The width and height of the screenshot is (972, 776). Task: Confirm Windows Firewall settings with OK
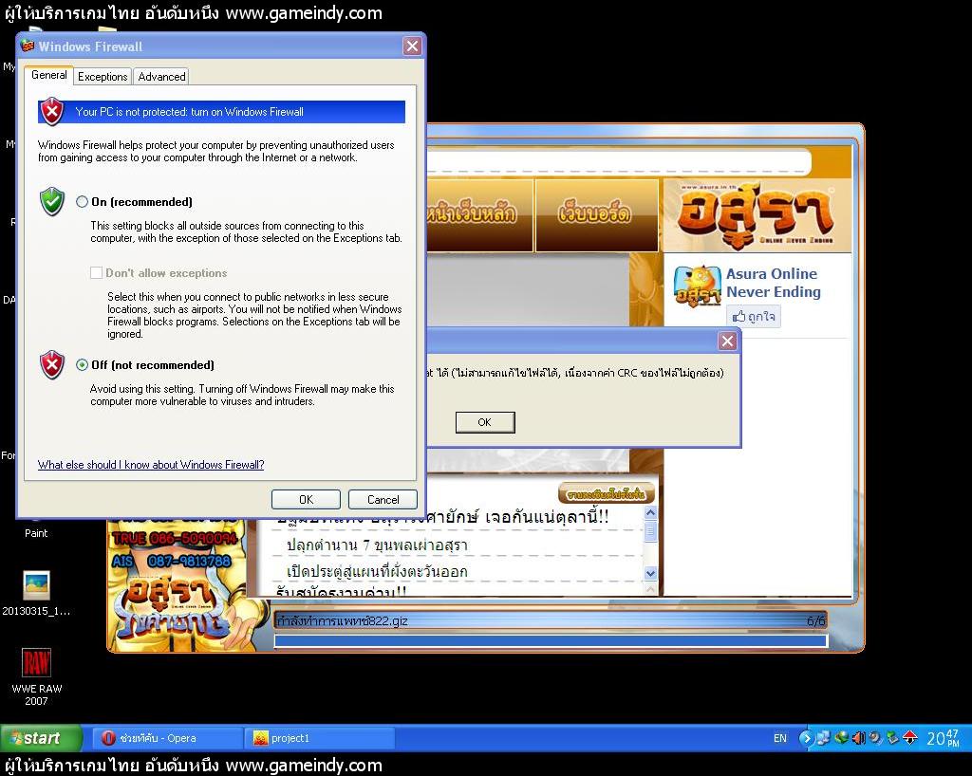306,499
